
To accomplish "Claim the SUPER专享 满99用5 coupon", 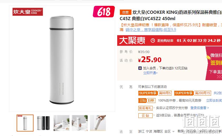I will [155, 93].
